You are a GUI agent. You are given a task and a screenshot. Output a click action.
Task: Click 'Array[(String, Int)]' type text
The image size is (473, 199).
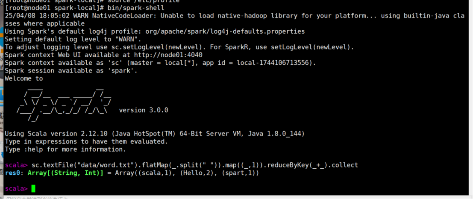pyautogui.click(x=65, y=173)
